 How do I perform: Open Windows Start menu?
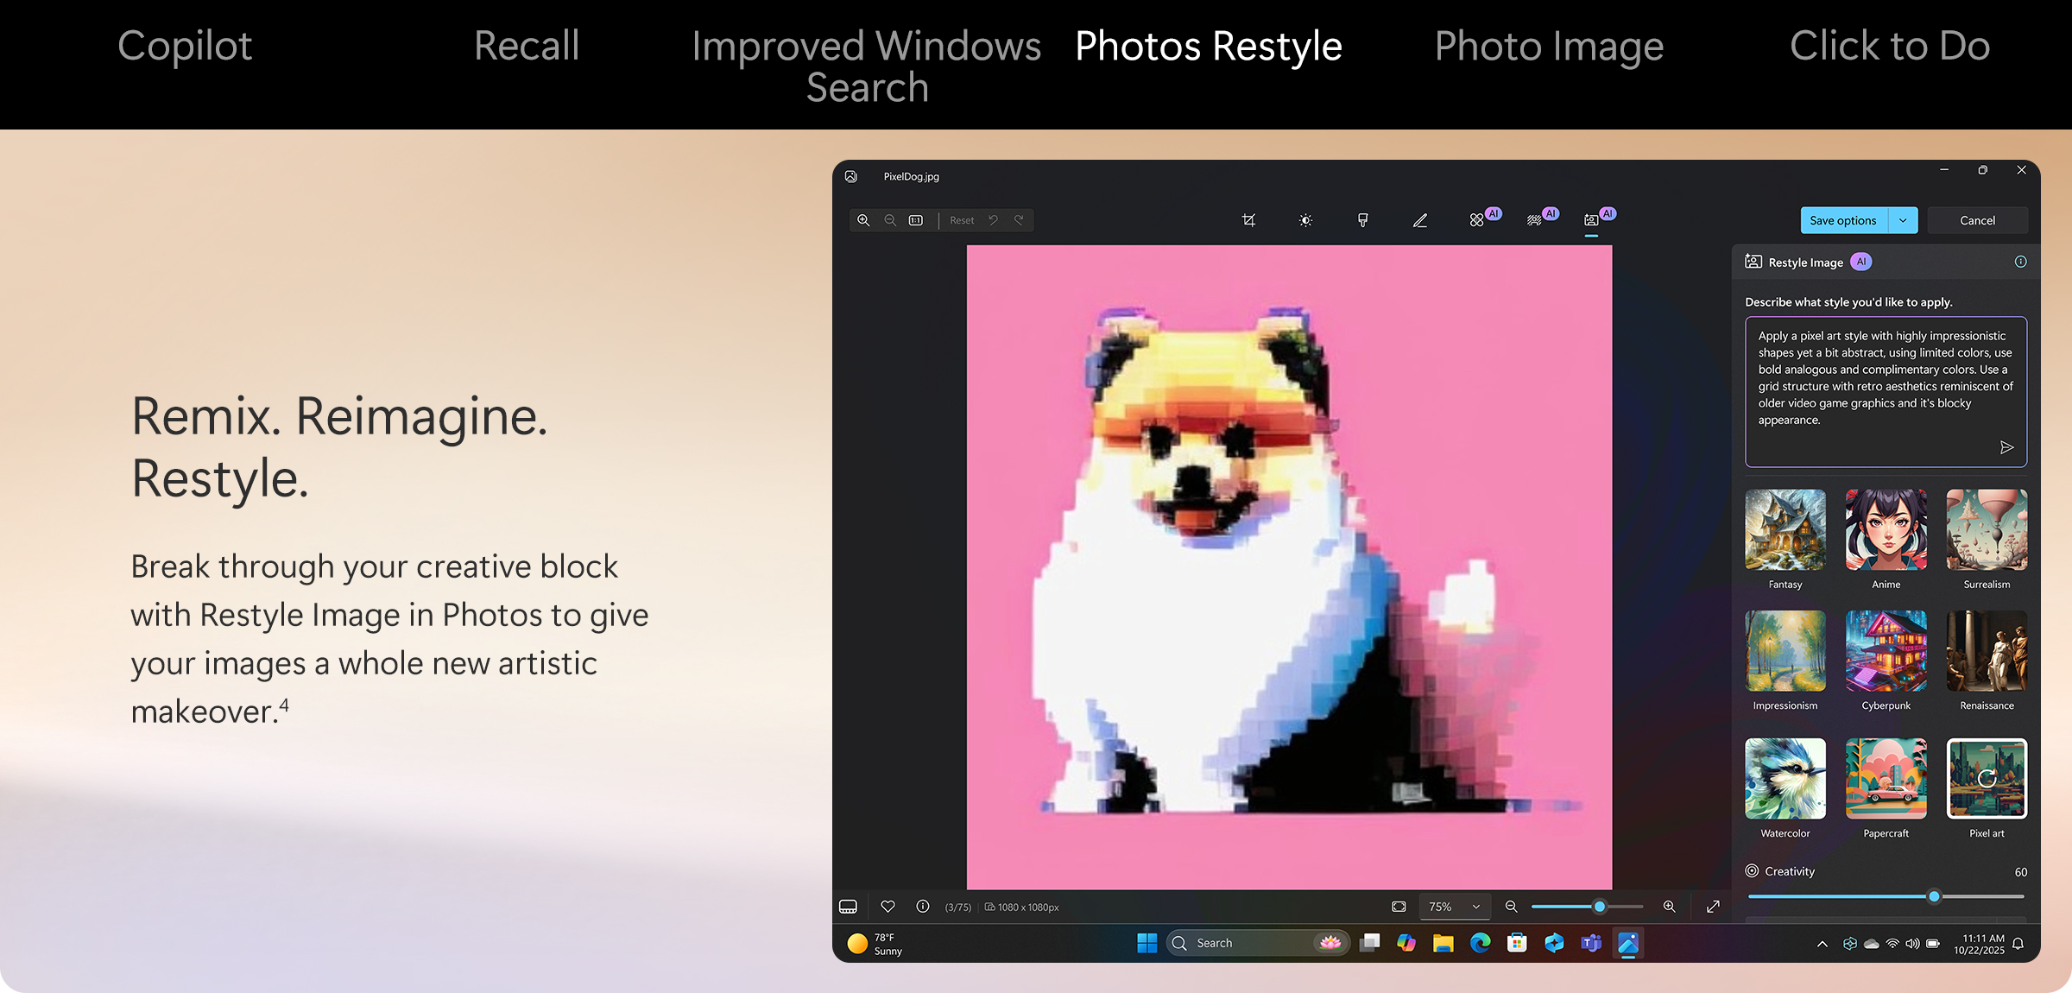click(x=1147, y=943)
